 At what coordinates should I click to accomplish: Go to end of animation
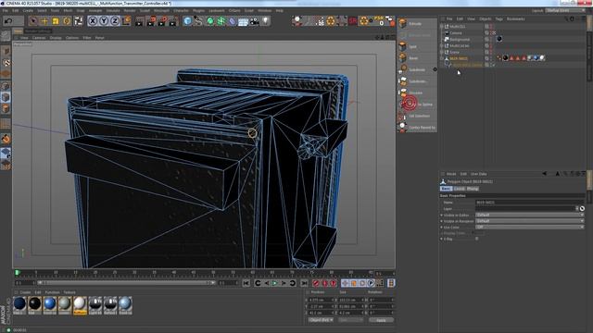[304, 283]
